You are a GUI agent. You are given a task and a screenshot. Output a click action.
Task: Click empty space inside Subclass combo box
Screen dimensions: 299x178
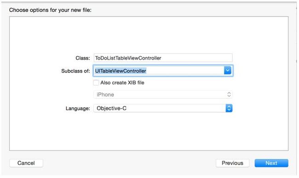[185, 71]
